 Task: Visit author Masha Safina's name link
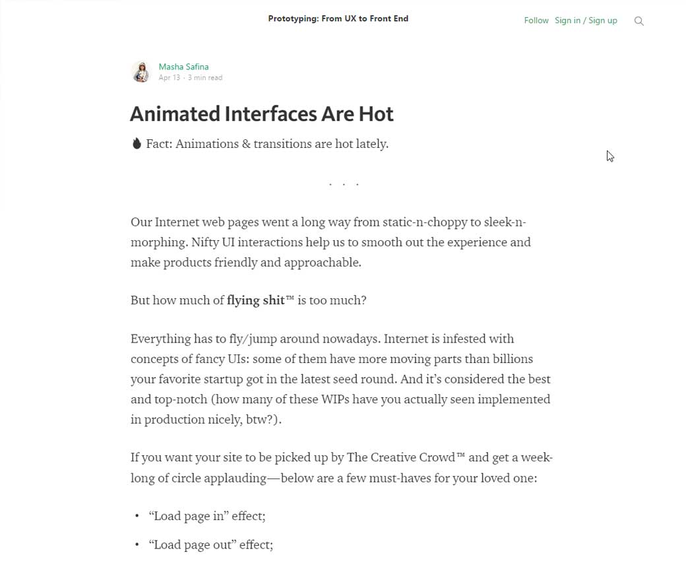pyautogui.click(x=183, y=67)
